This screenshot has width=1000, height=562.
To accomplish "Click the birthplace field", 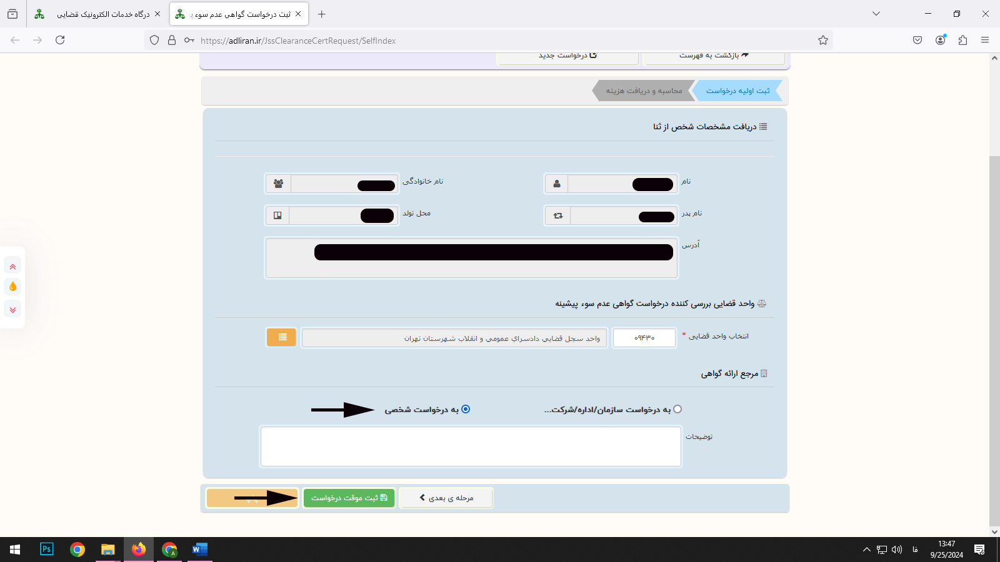I will (x=344, y=215).
